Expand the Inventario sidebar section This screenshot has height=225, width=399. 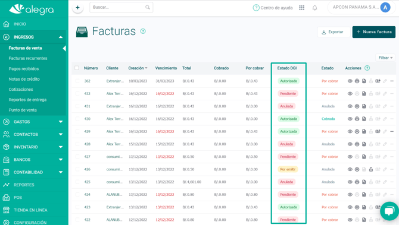pos(33,147)
